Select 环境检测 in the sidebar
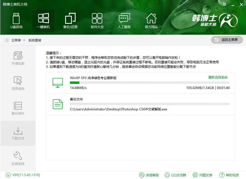 (x=18, y=58)
